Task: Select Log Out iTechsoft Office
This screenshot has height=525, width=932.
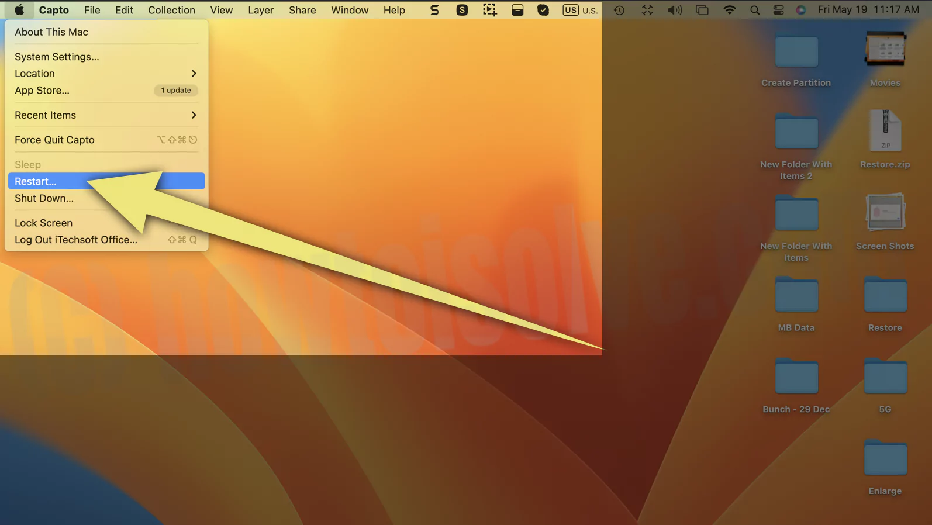Action: (106, 240)
